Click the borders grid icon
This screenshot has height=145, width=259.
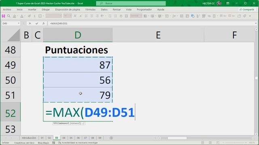tap(40, 16)
